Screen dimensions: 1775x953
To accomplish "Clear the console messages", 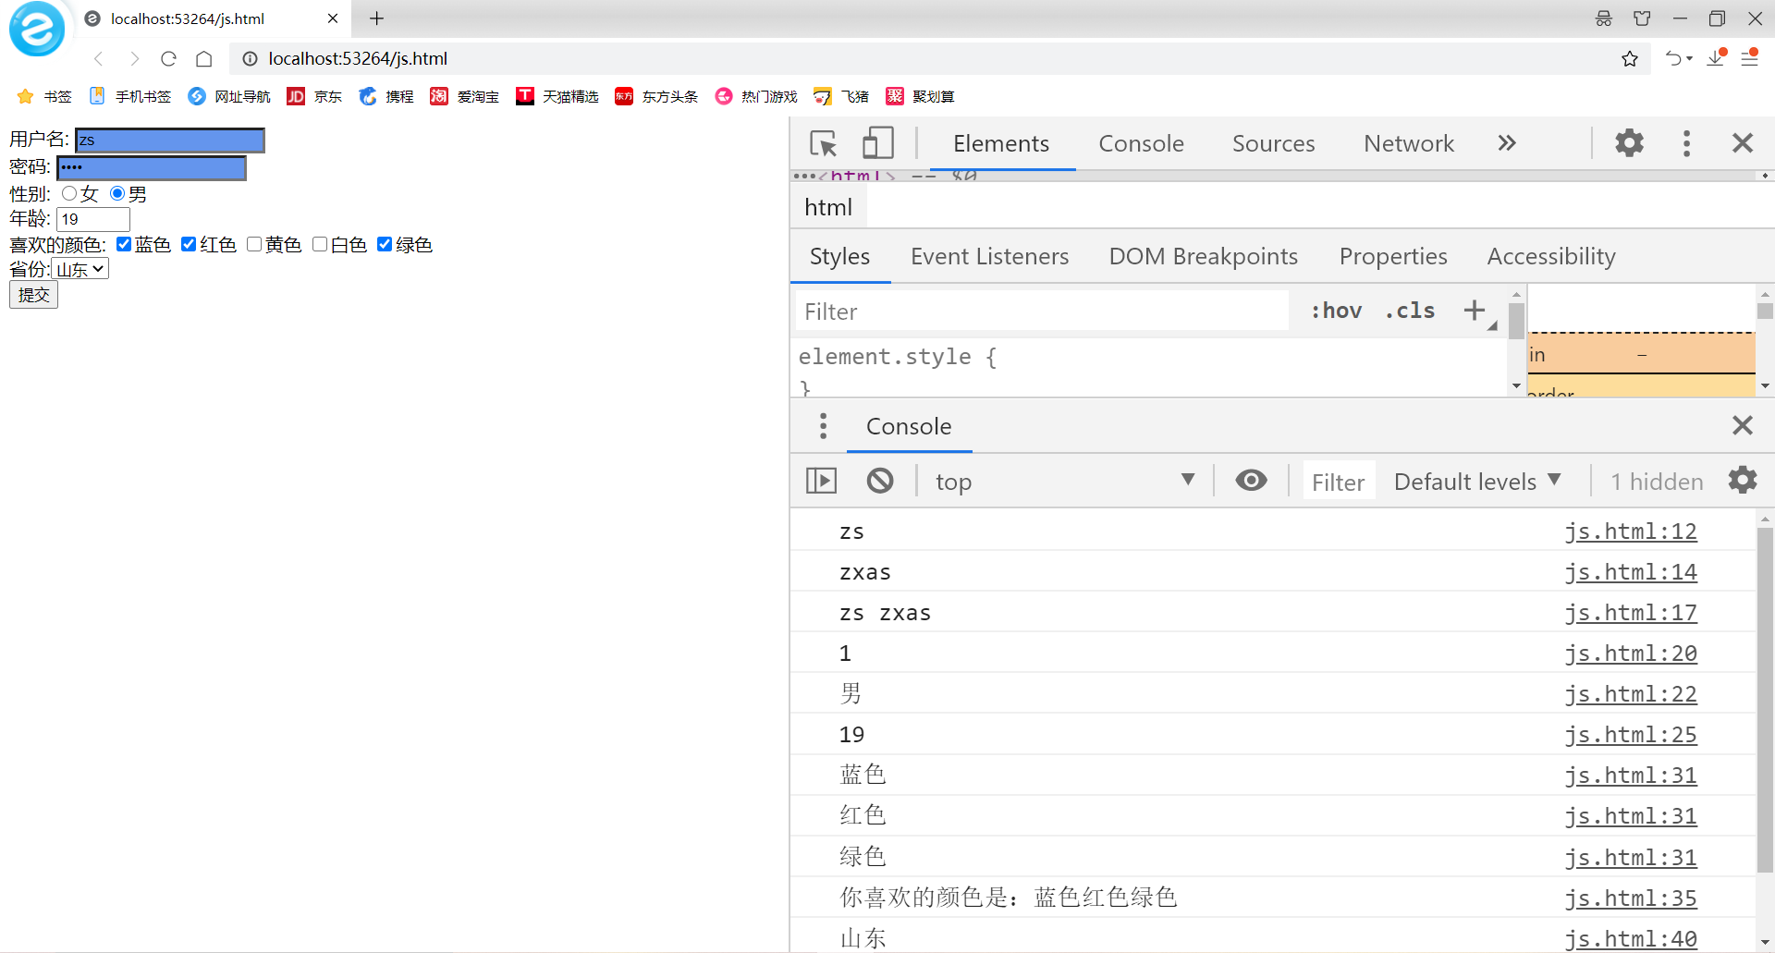I will [x=879, y=480].
